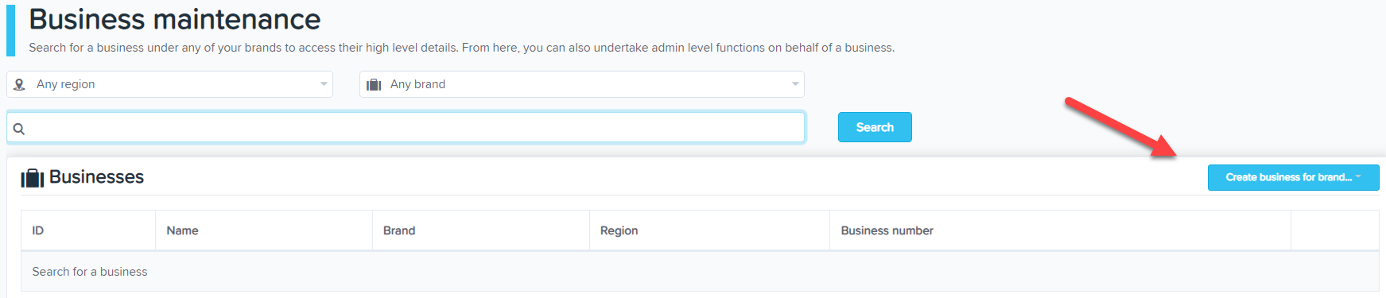Click the Business number column header
Screen dimensions: 1386x298
point(887,230)
